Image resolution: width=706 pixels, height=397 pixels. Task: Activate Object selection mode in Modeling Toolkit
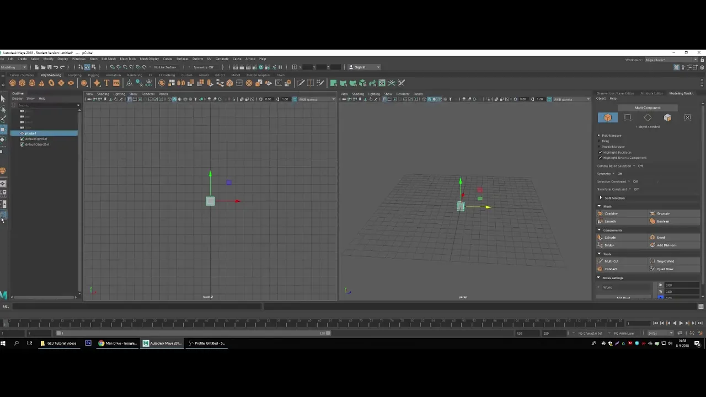pyautogui.click(x=608, y=117)
